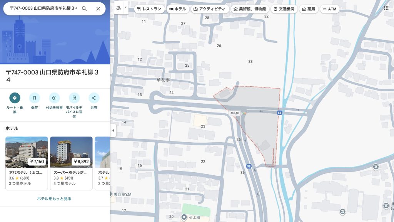Screen dimensions: 394x222
Task: Select the アクティビティ filter chip
Action: [210, 9]
